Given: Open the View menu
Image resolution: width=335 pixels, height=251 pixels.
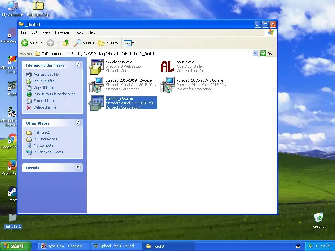Looking at the screenshot, I should [x=46, y=32].
